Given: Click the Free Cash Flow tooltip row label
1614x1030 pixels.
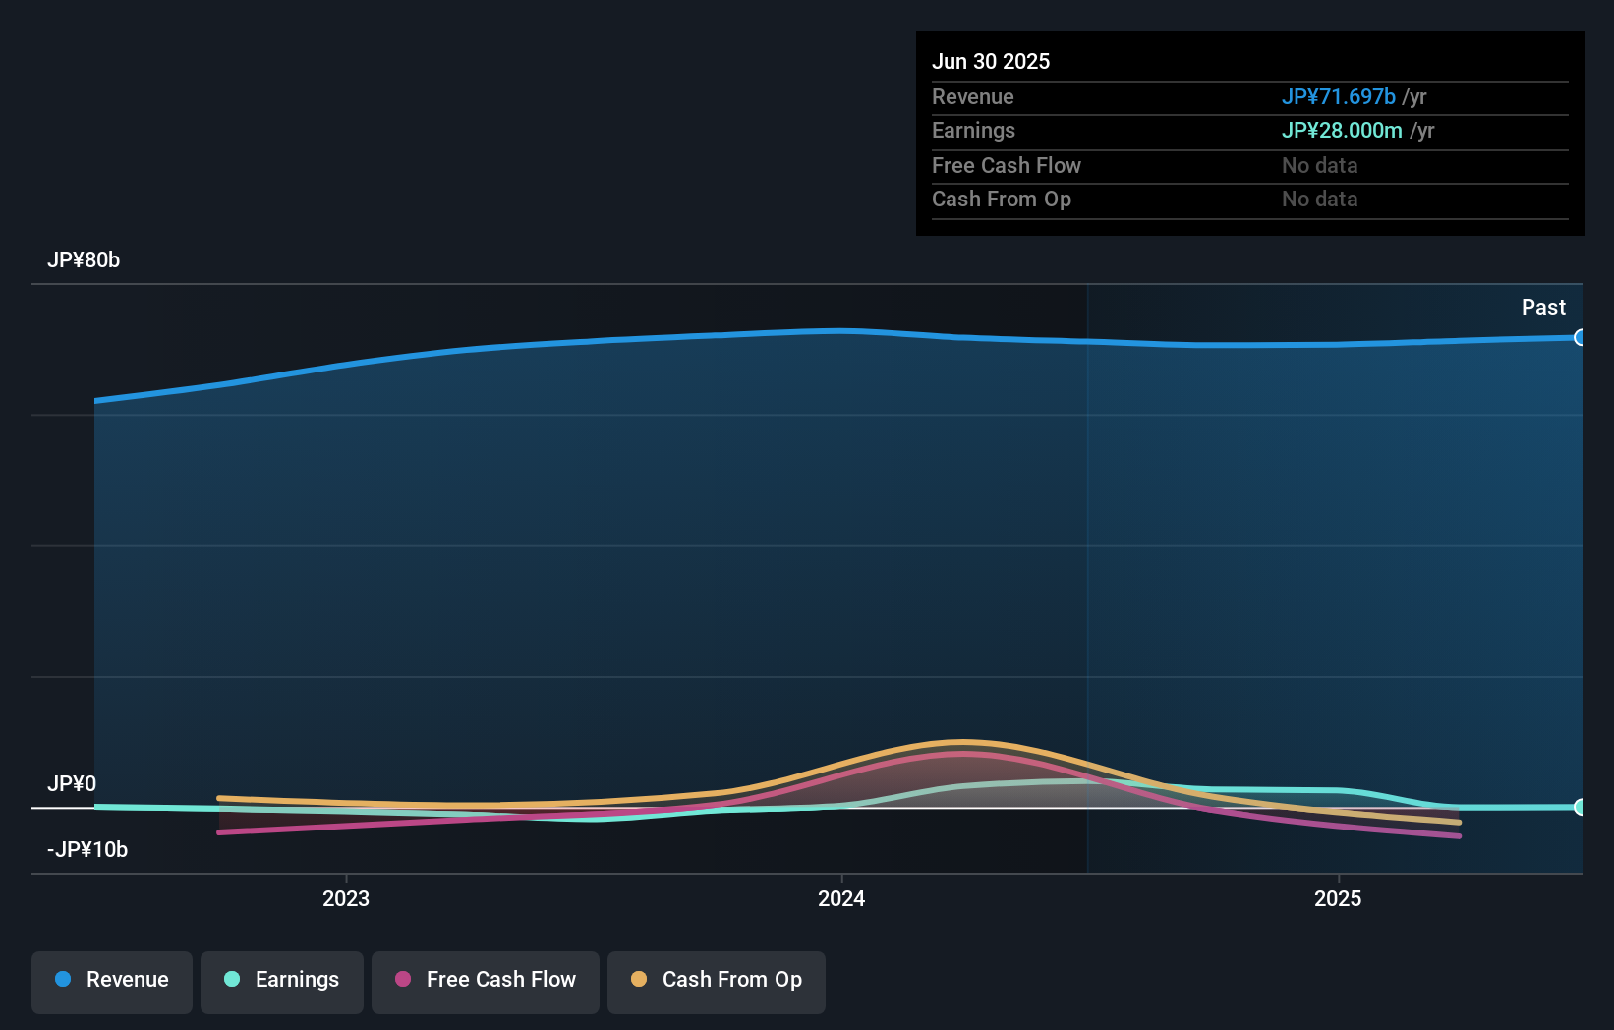Looking at the screenshot, I should 1007,165.
